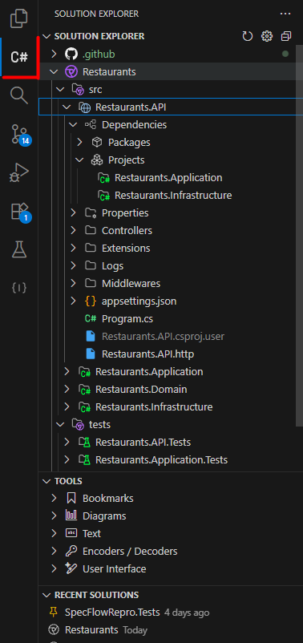Select the Restaurants.Application.Tests project
The height and width of the screenshot is (643, 303).
click(162, 459)
